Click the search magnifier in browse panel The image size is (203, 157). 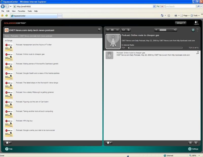click(x=99, y=30)
